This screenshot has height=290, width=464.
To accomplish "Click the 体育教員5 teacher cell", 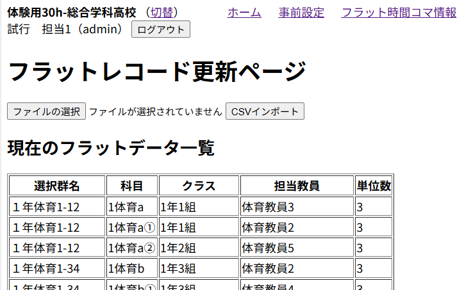I will click(x=268, y=248).
